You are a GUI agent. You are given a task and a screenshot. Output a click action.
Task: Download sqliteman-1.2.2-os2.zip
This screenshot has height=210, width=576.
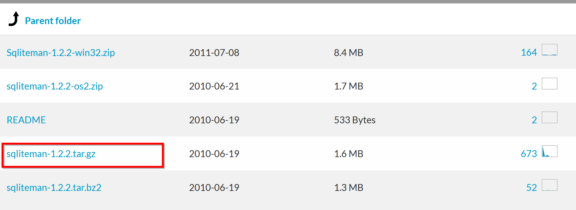point(55,86)
